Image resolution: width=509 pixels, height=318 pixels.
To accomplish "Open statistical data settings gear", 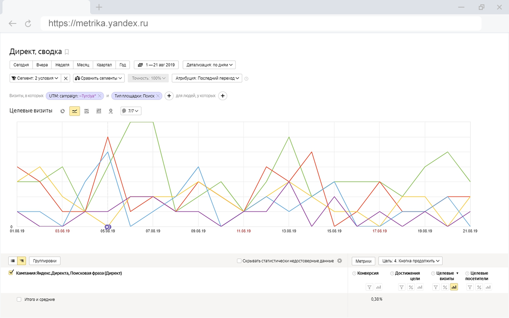I will point(340,261).
